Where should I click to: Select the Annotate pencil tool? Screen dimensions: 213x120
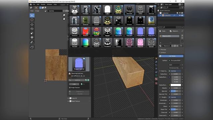coord(32,42)
